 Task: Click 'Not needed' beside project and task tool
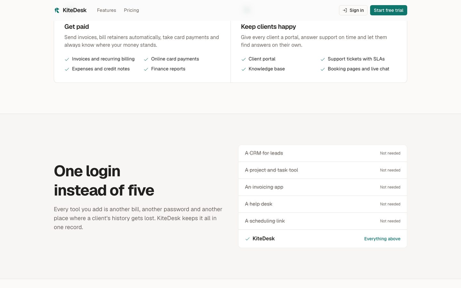[390, 170]
